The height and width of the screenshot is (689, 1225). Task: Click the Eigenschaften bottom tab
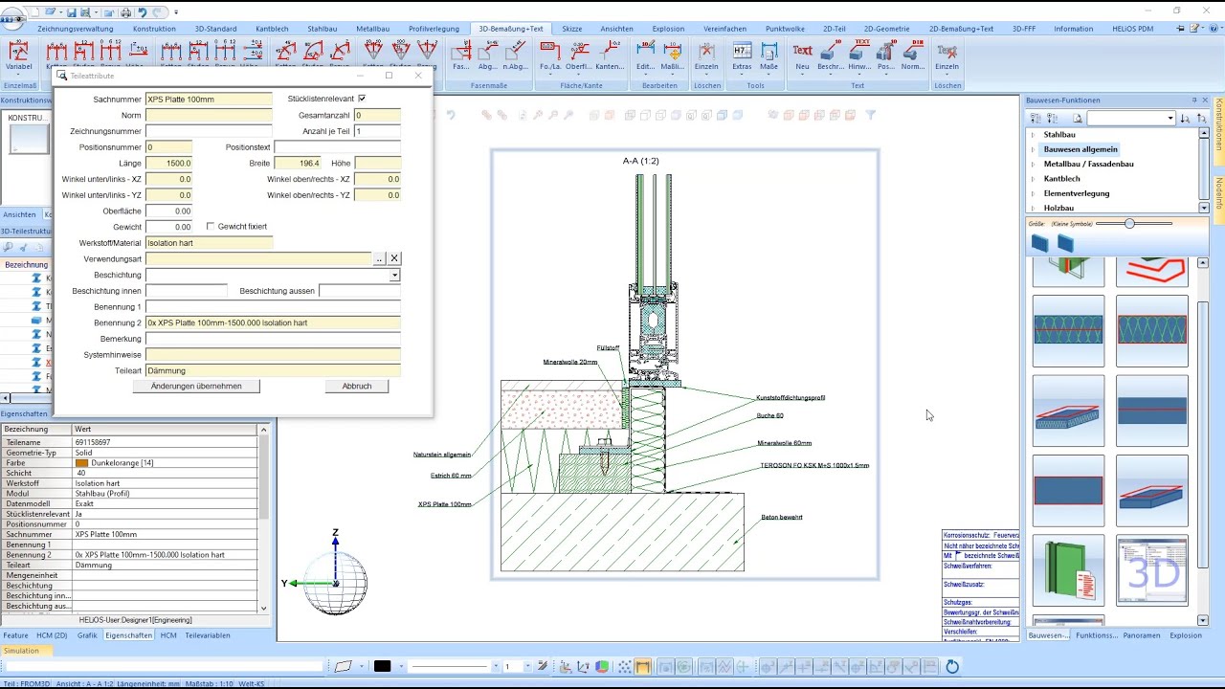pos(128,635)
